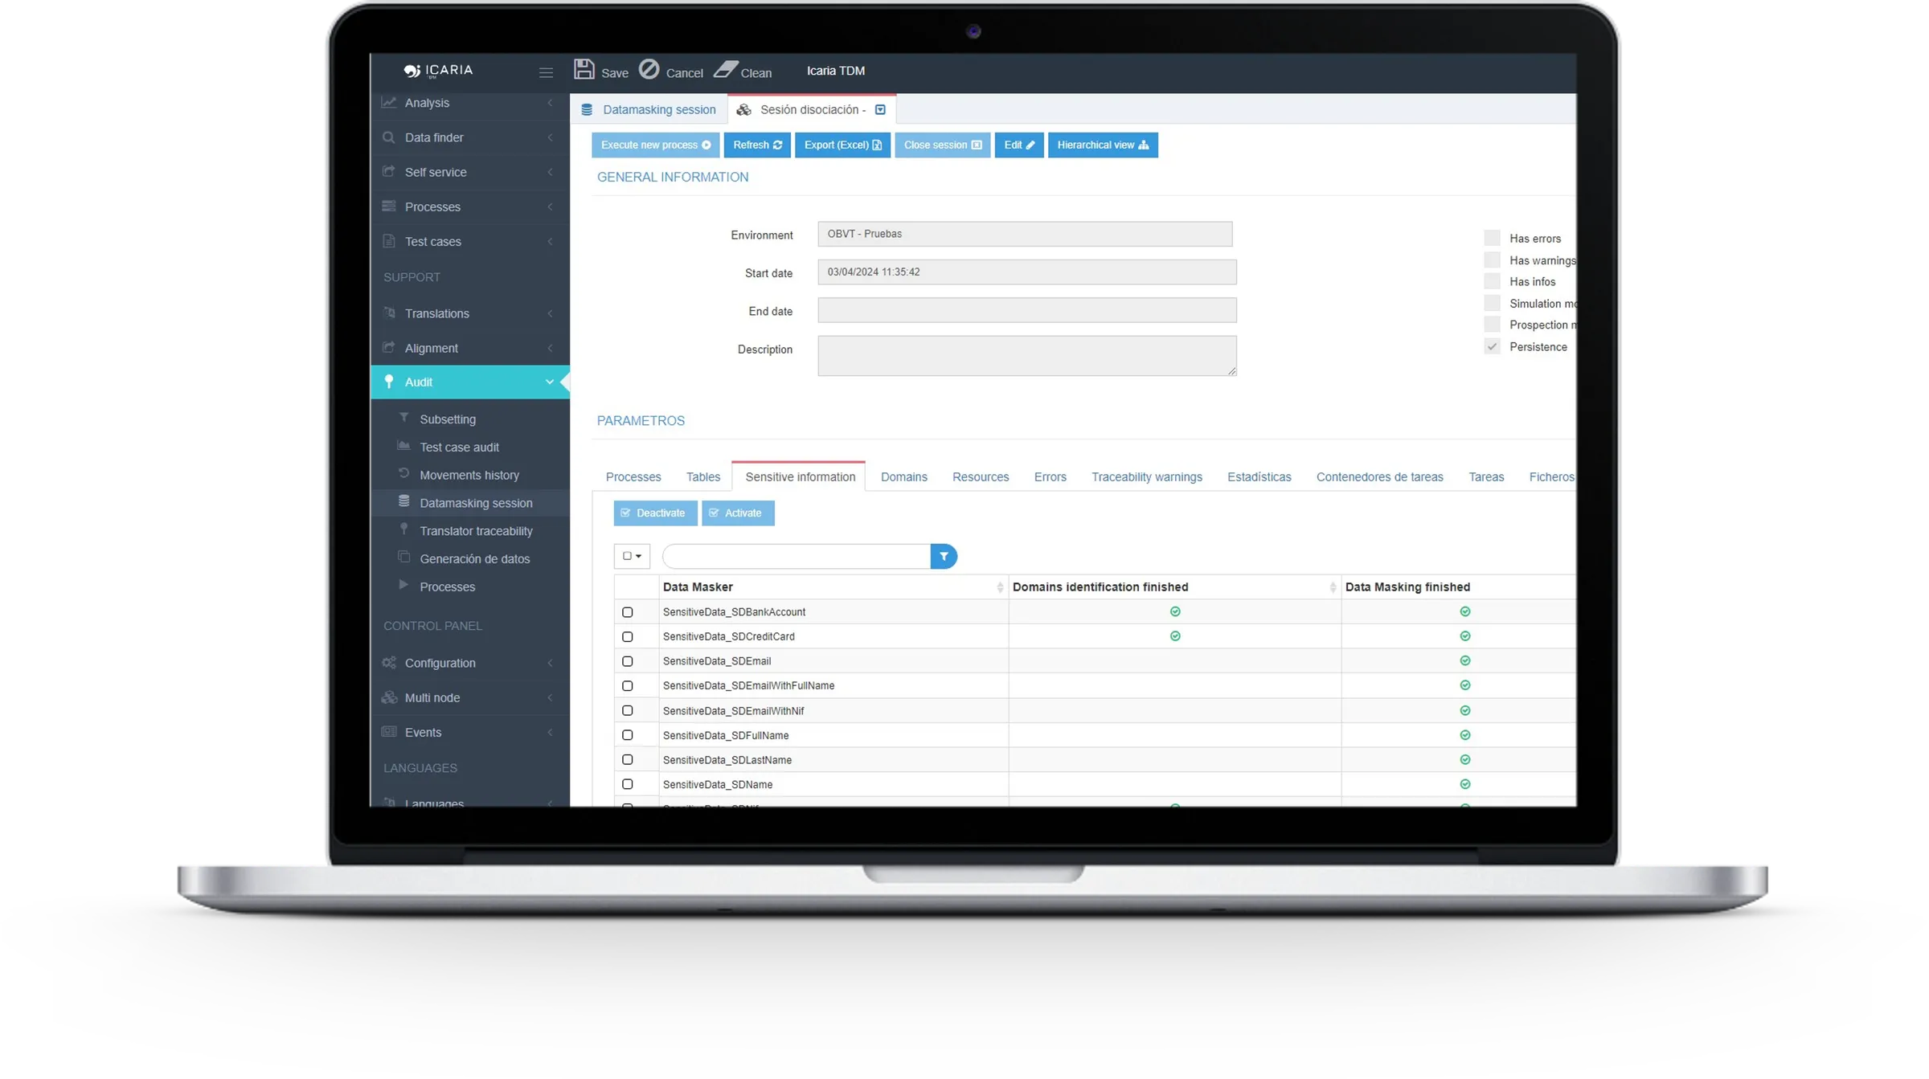Click the Clean eraser icon

(x=726, y=69)
